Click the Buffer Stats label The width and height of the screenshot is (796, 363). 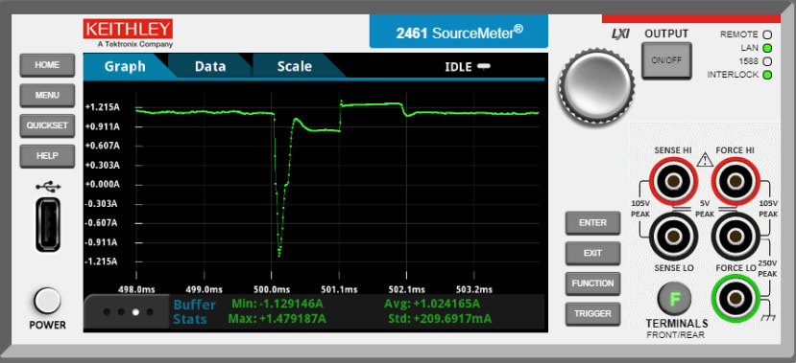pos(194,312)
